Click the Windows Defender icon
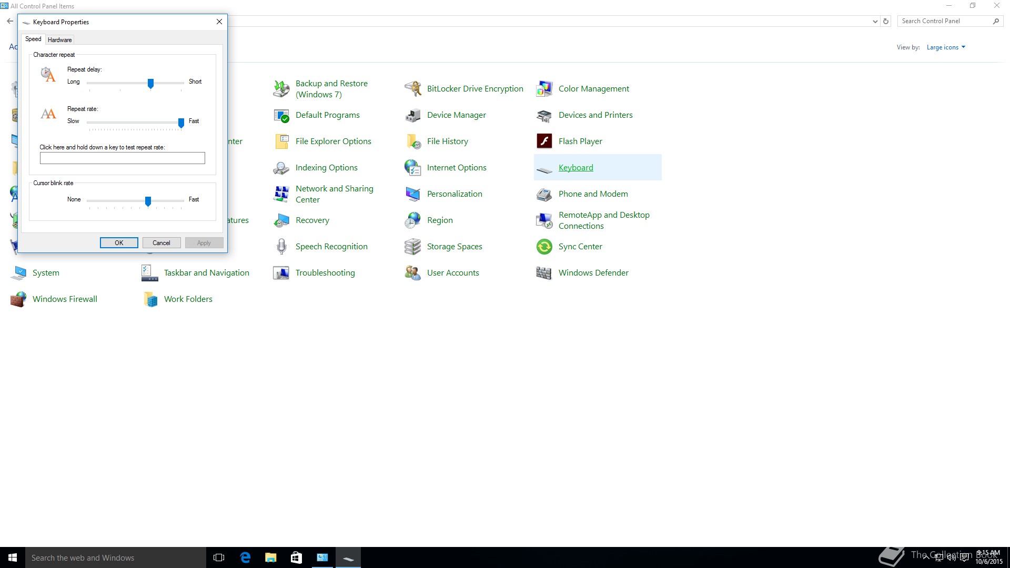The width and height of the screenshot is (1010, 568). tap(544, 273)
